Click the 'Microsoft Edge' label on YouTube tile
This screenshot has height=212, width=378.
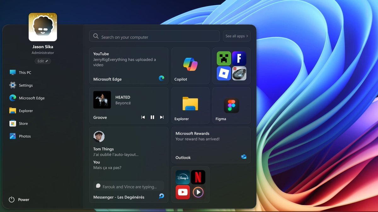(107, 79)
